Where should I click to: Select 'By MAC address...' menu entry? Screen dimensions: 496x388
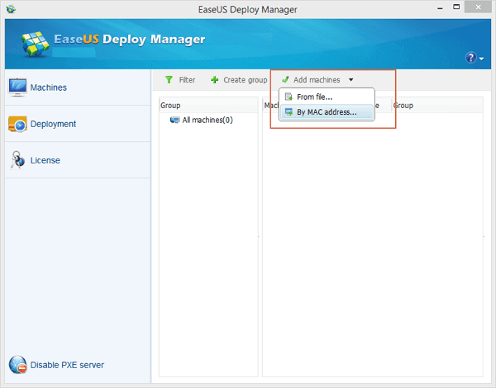coord(326,112)
